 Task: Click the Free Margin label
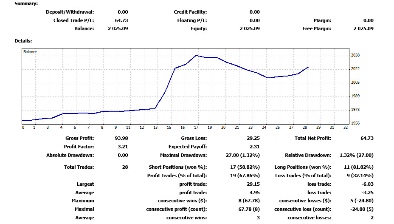pos(316,28)
